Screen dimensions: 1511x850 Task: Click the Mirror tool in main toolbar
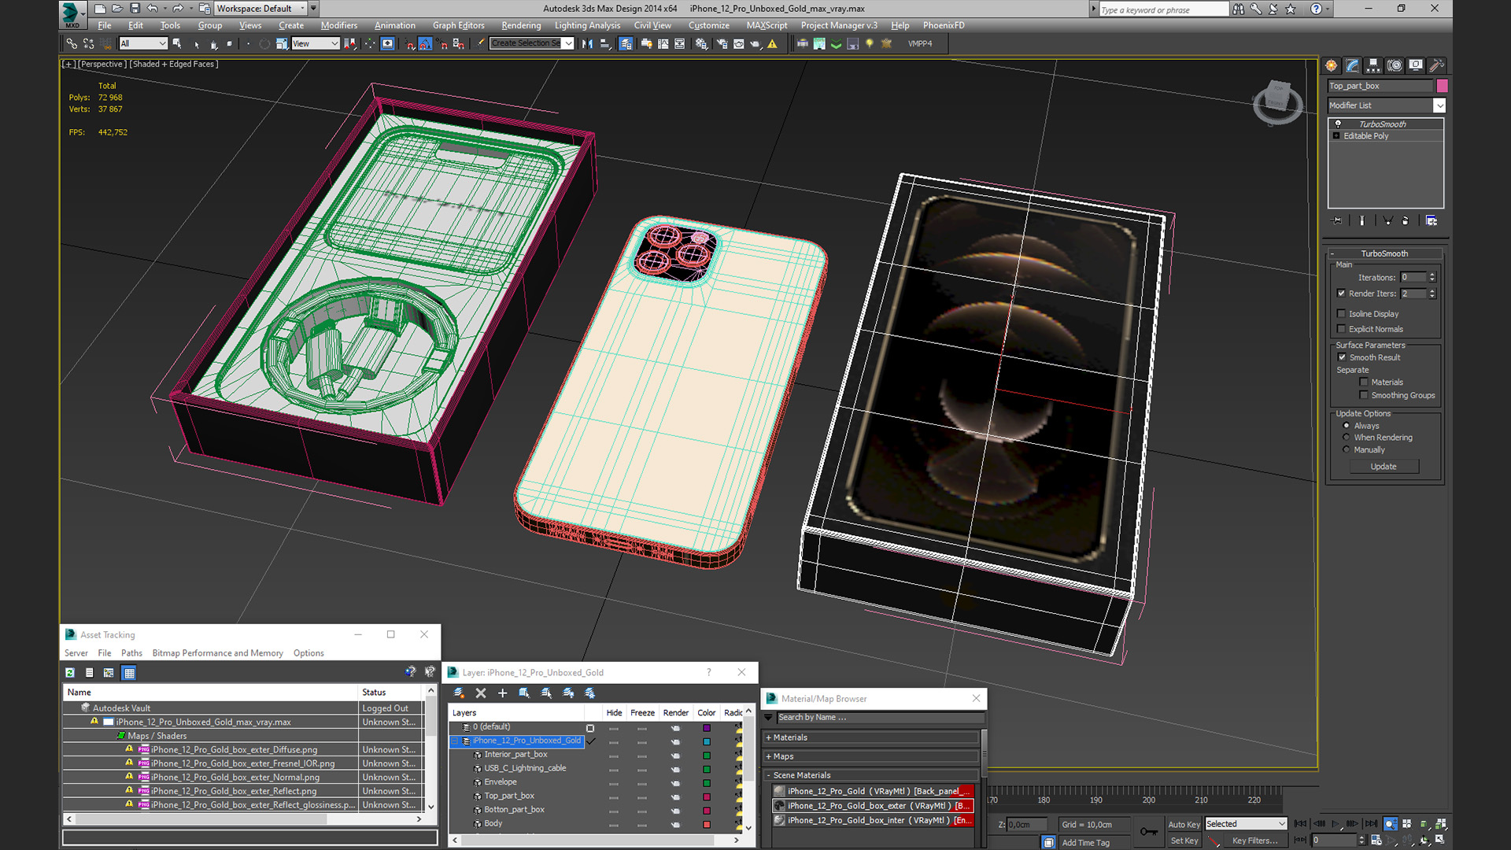(x=587, y=43)
